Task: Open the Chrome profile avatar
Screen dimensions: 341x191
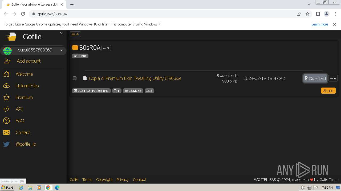Action: coord(327,14)
